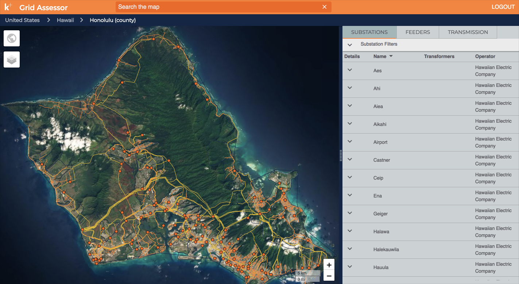Expand details for the Ceip substation
The width and height of the screenshot is (519, 284).
pos(350,177)
